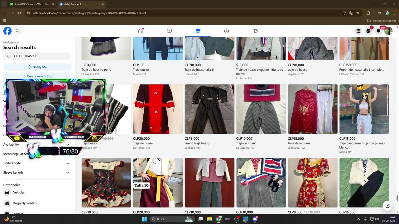Open the Extensions puzzle icon
399x224 pixels.
pyautogui.click(x=368, y=13)
